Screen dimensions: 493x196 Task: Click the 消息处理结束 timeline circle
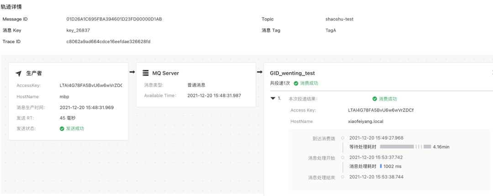(343, 177)
